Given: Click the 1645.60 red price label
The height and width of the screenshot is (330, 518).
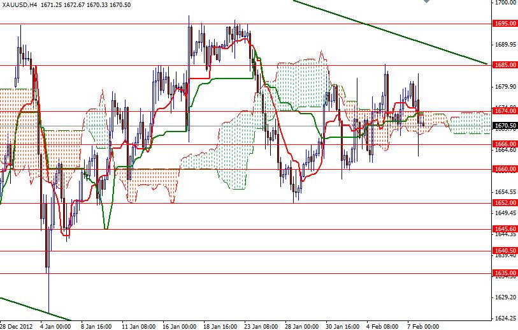Looking at the screenshot, I should [503, 229].
